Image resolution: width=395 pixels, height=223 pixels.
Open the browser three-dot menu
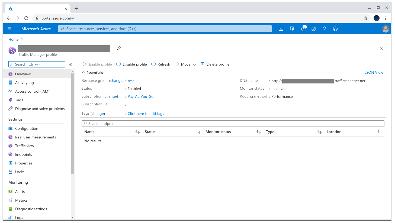[x=385, y=18]
